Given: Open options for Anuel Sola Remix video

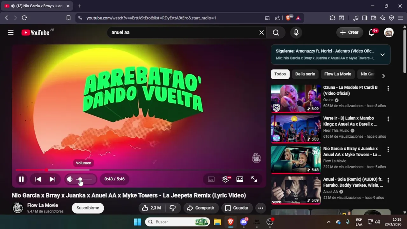Looking at the screenshot, I should coord(388,180).
